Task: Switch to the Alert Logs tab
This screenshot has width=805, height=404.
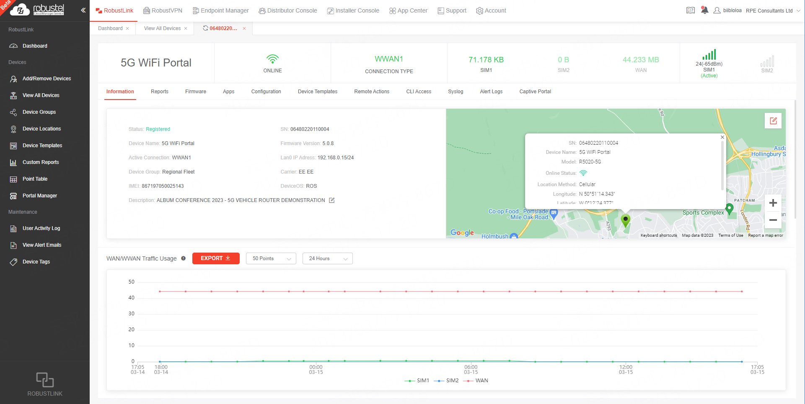Action: (x=491, y=92)
